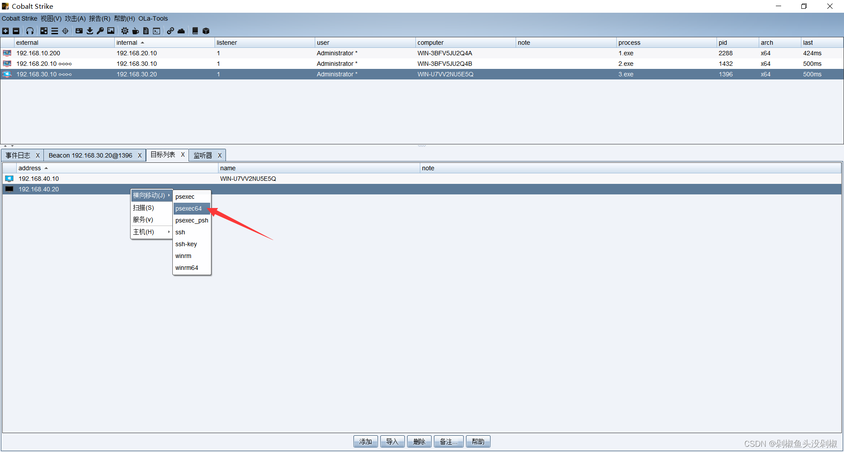This screenshot has height=452, width=844.
Task: Select ssh from lateral movement submenu
Action: (x=192, y=232)
